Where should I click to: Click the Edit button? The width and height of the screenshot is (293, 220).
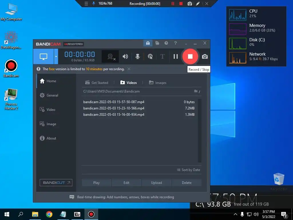point(126,182)
